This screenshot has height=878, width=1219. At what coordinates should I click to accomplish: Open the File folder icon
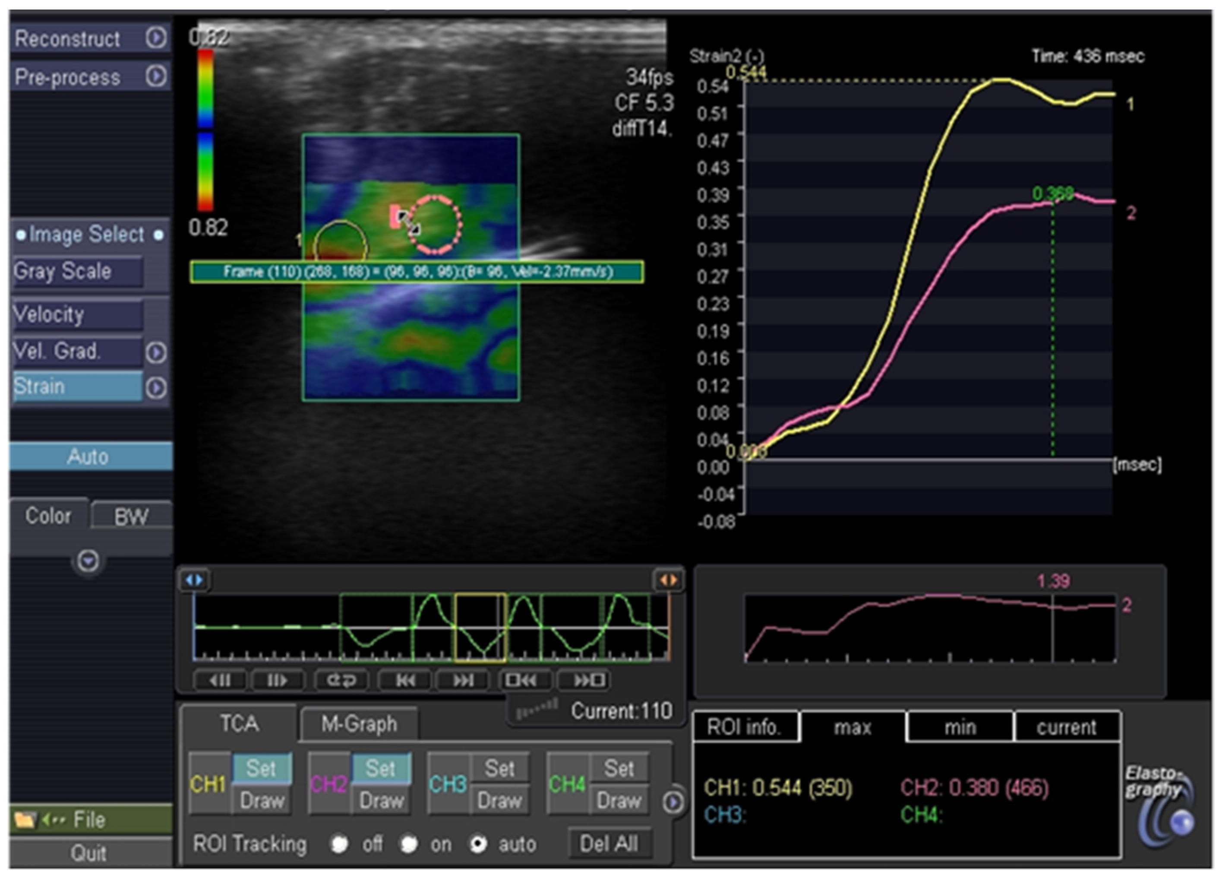coord(26,820)
